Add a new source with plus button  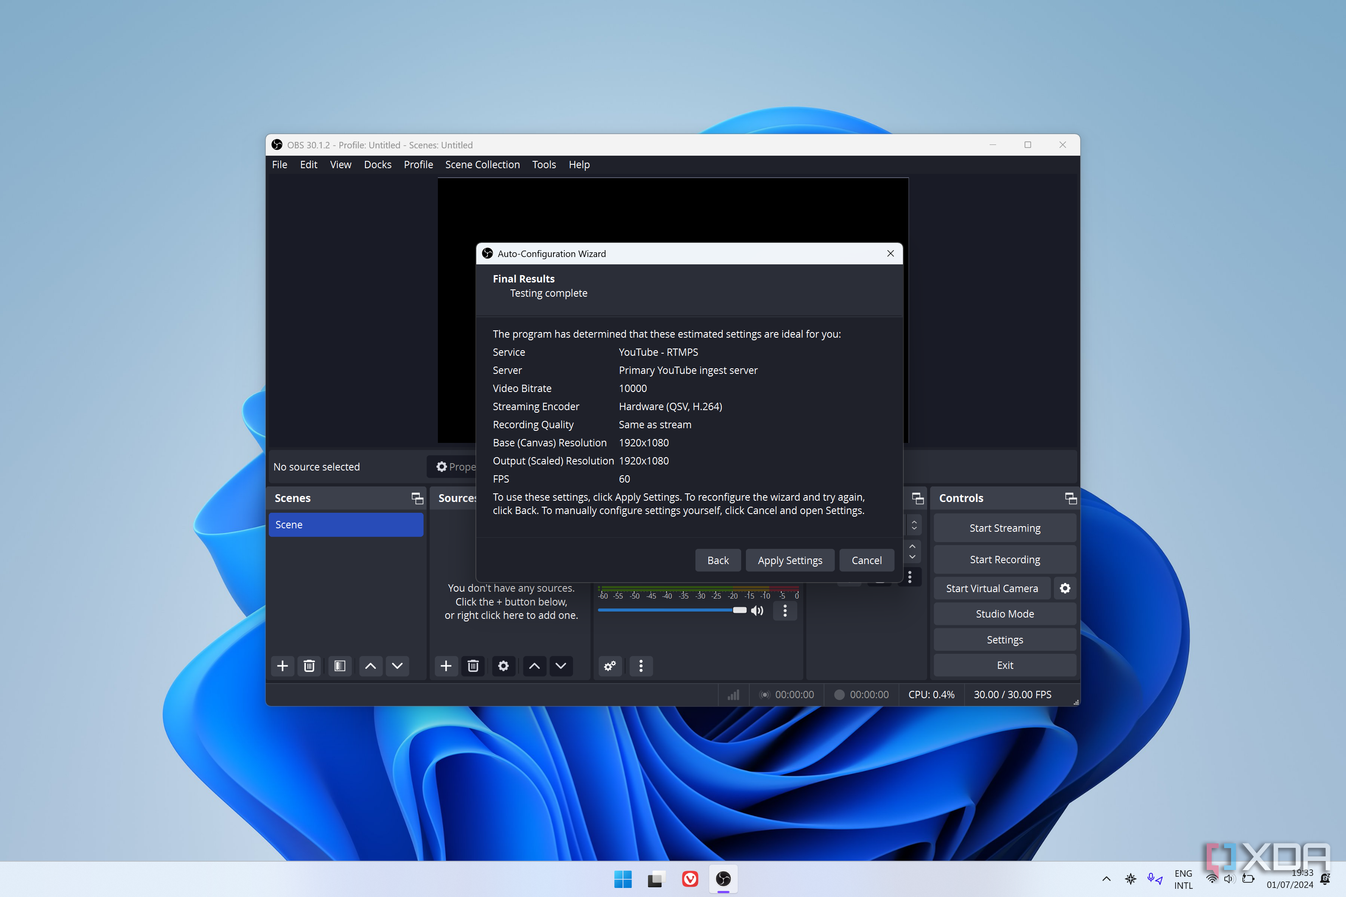446,666
